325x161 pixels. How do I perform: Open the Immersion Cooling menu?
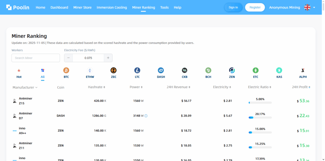[112, 7]
